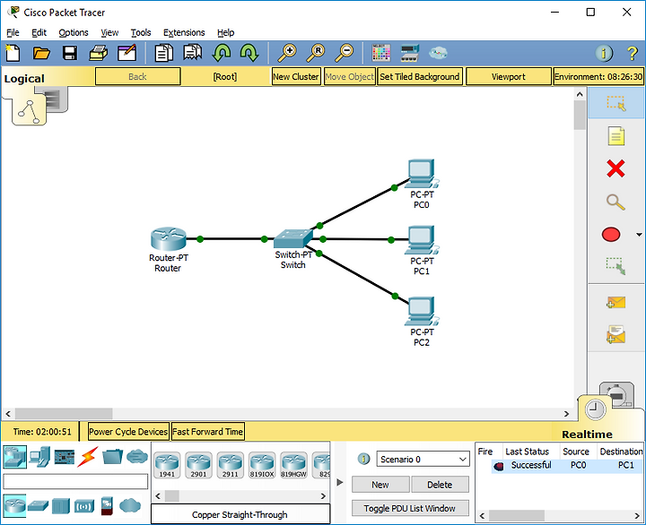Open the Tools menu
Image resolution: width=646 pixels, height=525 pixels.
pos(141,32)
